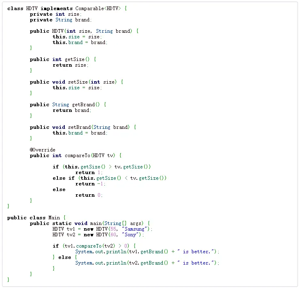
Task: Click the println line using tv1.getBrand()
Action: [x=147, y=252]
